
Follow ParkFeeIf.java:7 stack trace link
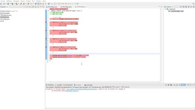click(x=72, y=91)
